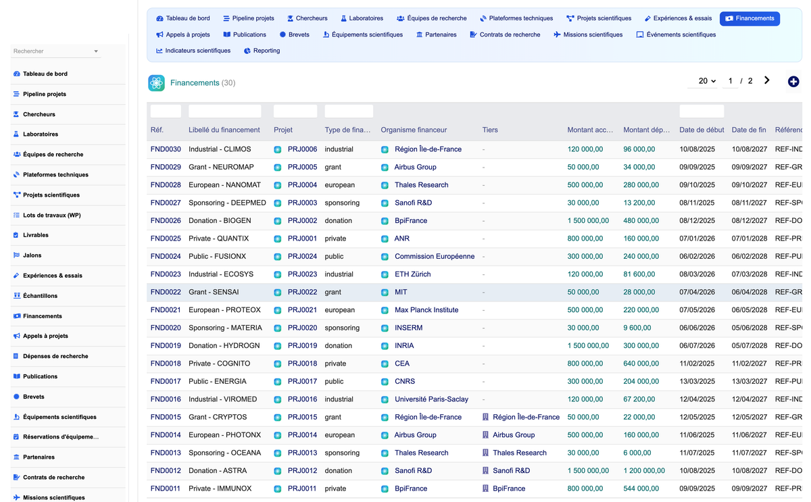This screenshot has height=502, width=811.
Task: Click the Tableau de bord sidebar icon
Action: click(x=16, y=74)
